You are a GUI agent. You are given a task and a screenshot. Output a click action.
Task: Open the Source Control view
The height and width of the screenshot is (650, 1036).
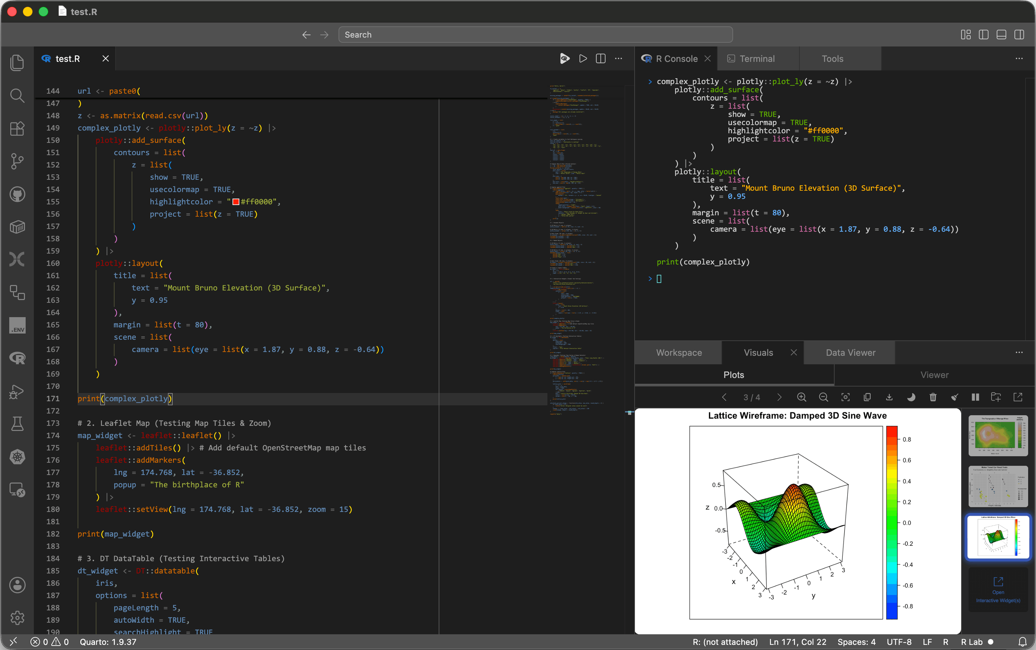point(17,161)
